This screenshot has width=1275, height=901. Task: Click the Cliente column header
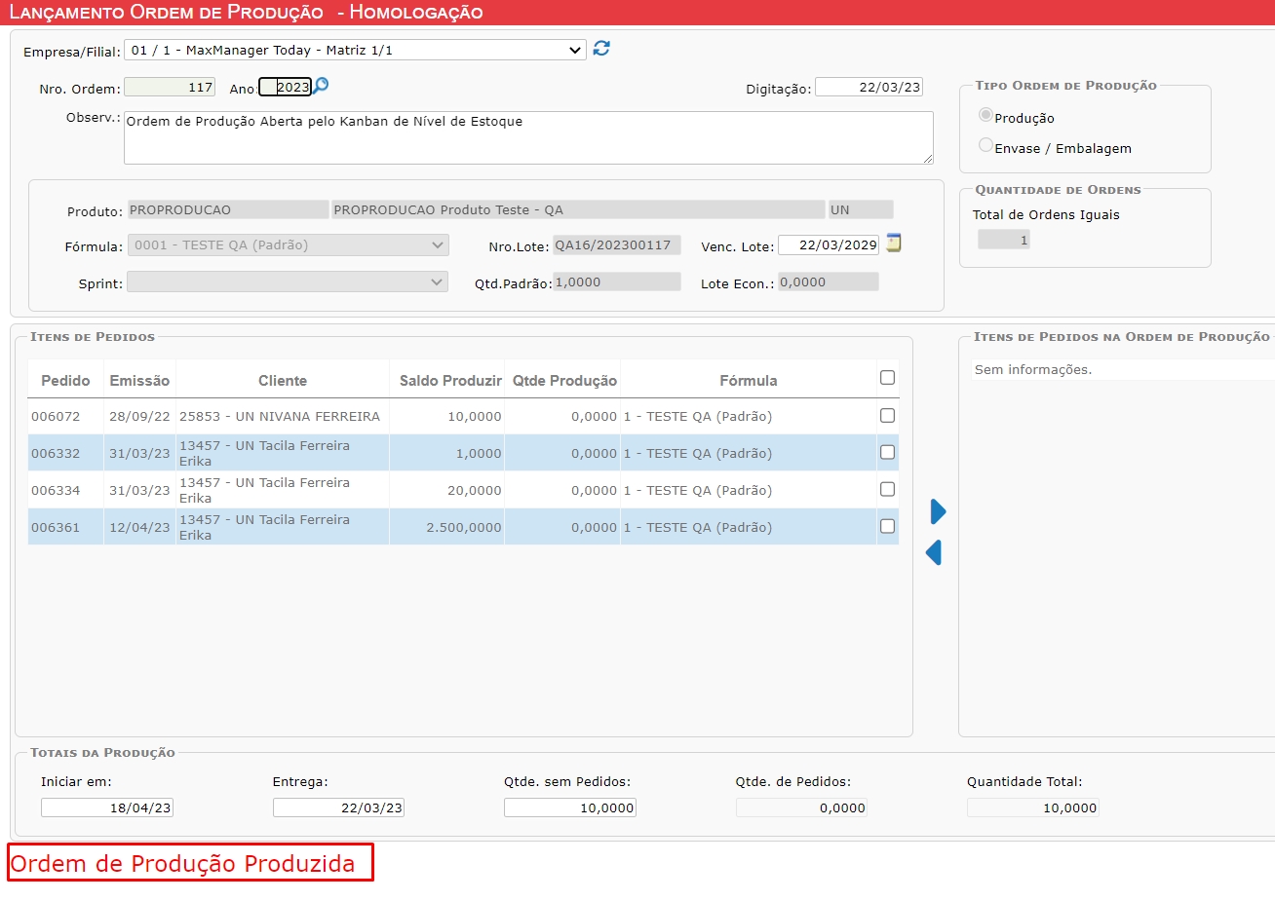pos(283,381)
